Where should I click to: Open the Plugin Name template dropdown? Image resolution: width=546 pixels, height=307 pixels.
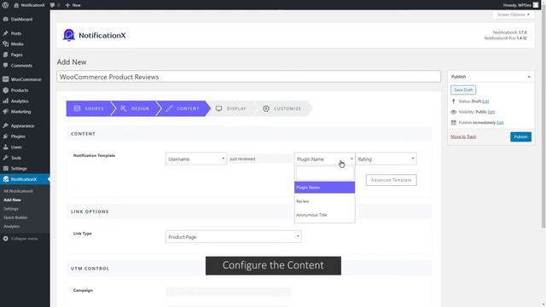(x=324, y=159)
